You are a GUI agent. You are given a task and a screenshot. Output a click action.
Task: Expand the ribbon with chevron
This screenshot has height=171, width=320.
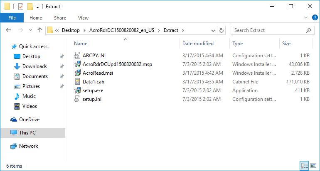click(306, 18)
